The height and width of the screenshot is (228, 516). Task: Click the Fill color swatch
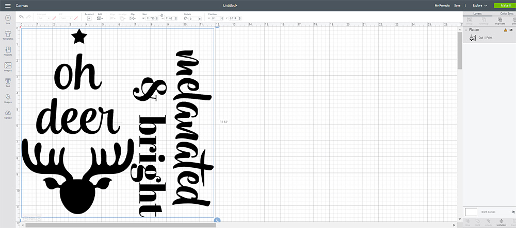point(76,19)
